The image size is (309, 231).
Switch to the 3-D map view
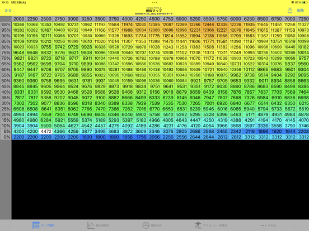[x=8, y=11]
